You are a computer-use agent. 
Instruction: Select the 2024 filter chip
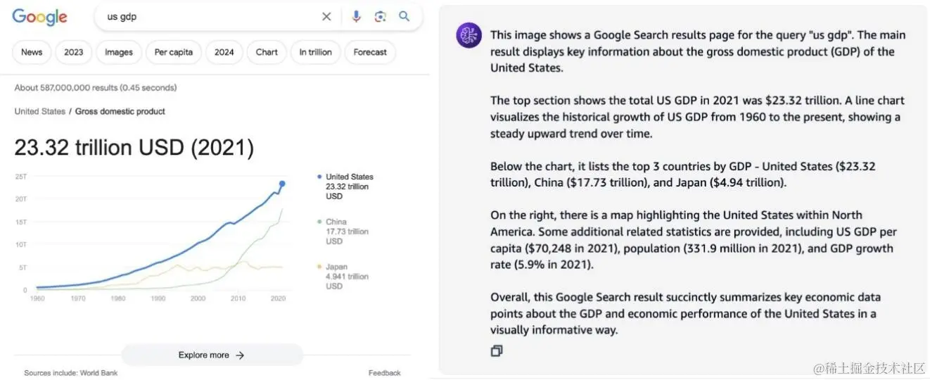click(224, 52)
